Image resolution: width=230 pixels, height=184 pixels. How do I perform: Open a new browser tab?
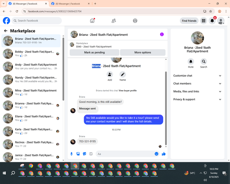point(95,4)
